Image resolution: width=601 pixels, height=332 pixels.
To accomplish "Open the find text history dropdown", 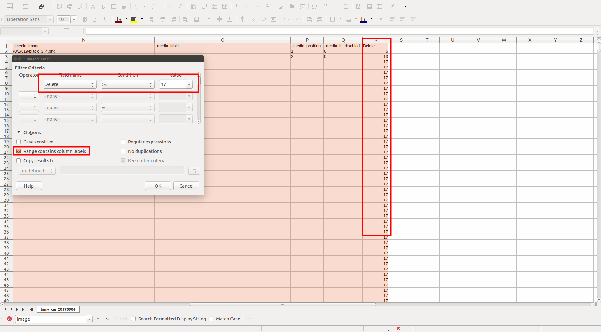I will tap(89, 319).
